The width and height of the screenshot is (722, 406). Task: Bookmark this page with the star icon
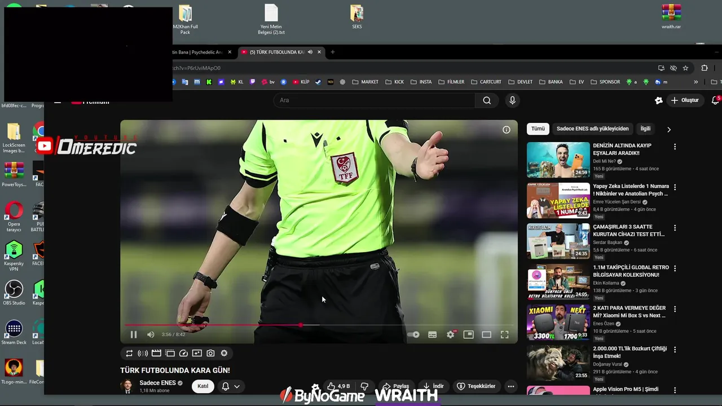pos(685,68)
